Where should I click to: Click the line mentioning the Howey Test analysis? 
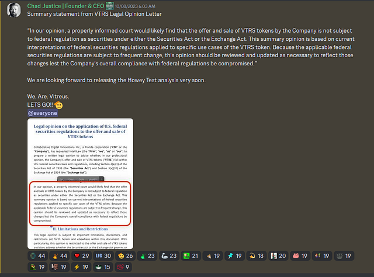click(x=116, y=80)
